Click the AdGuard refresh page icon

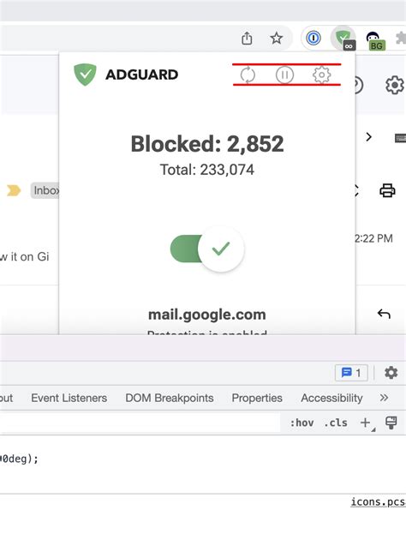[x=248, y=75]
